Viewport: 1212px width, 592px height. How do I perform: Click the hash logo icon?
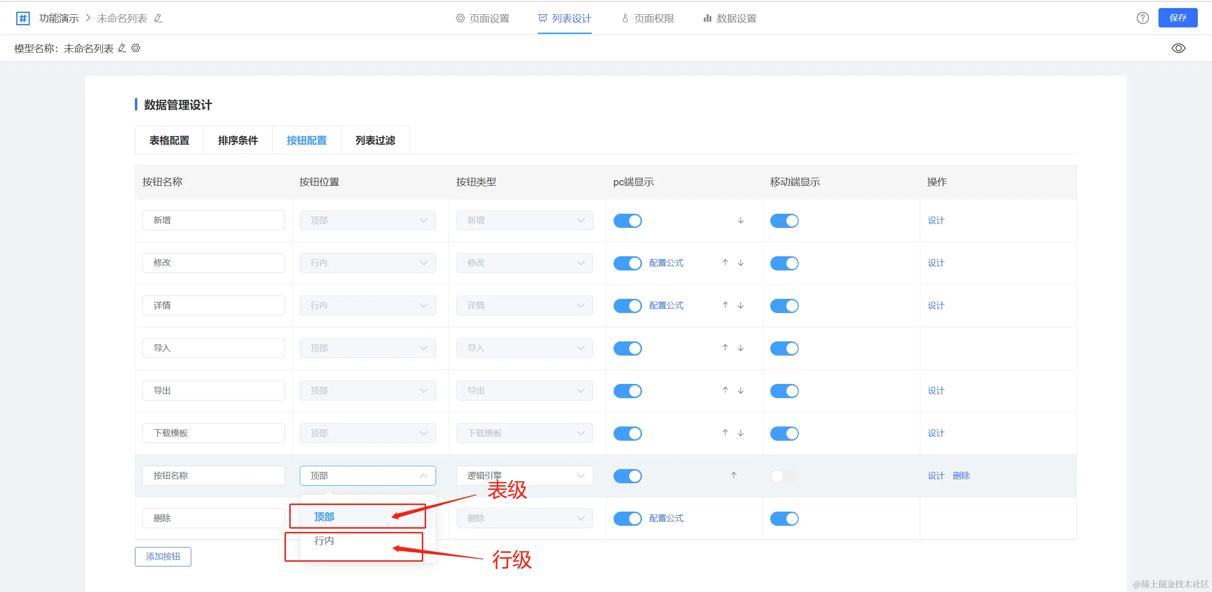(x=23, y=18)
